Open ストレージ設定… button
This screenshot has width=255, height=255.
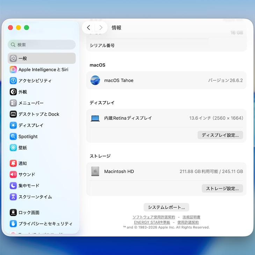[222, 189]
